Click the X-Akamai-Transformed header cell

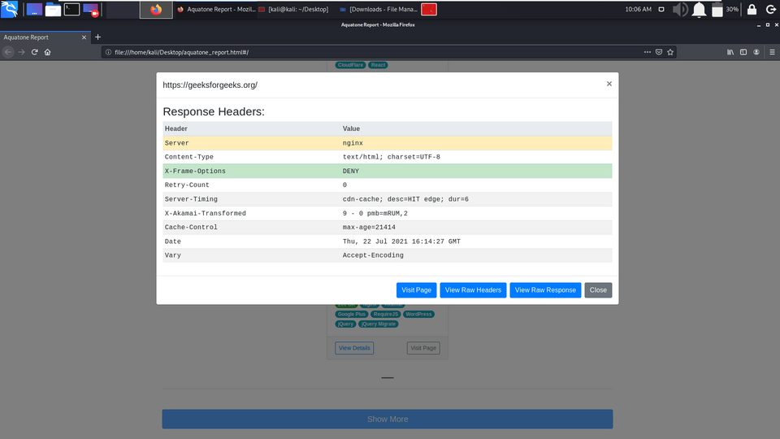point(206,213)
